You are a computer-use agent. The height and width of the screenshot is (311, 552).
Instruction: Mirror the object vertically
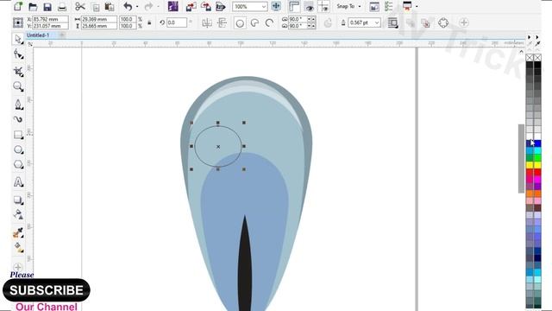(x=223, y=23)
